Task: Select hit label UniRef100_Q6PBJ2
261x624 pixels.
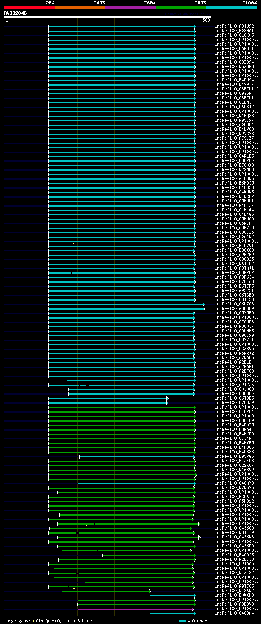Action: pyautogui.click(x=234, y=107)
